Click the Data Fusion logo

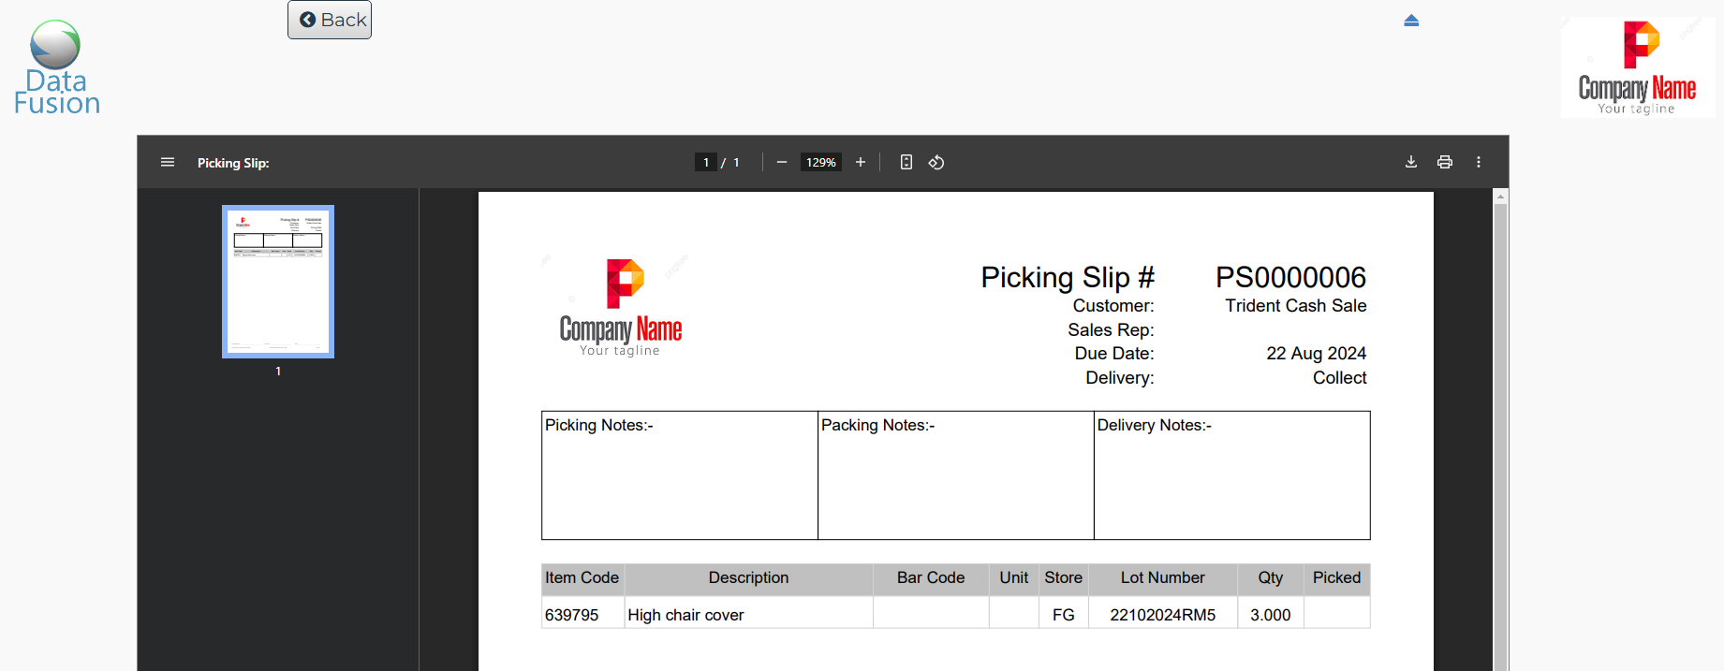point(56,68)
